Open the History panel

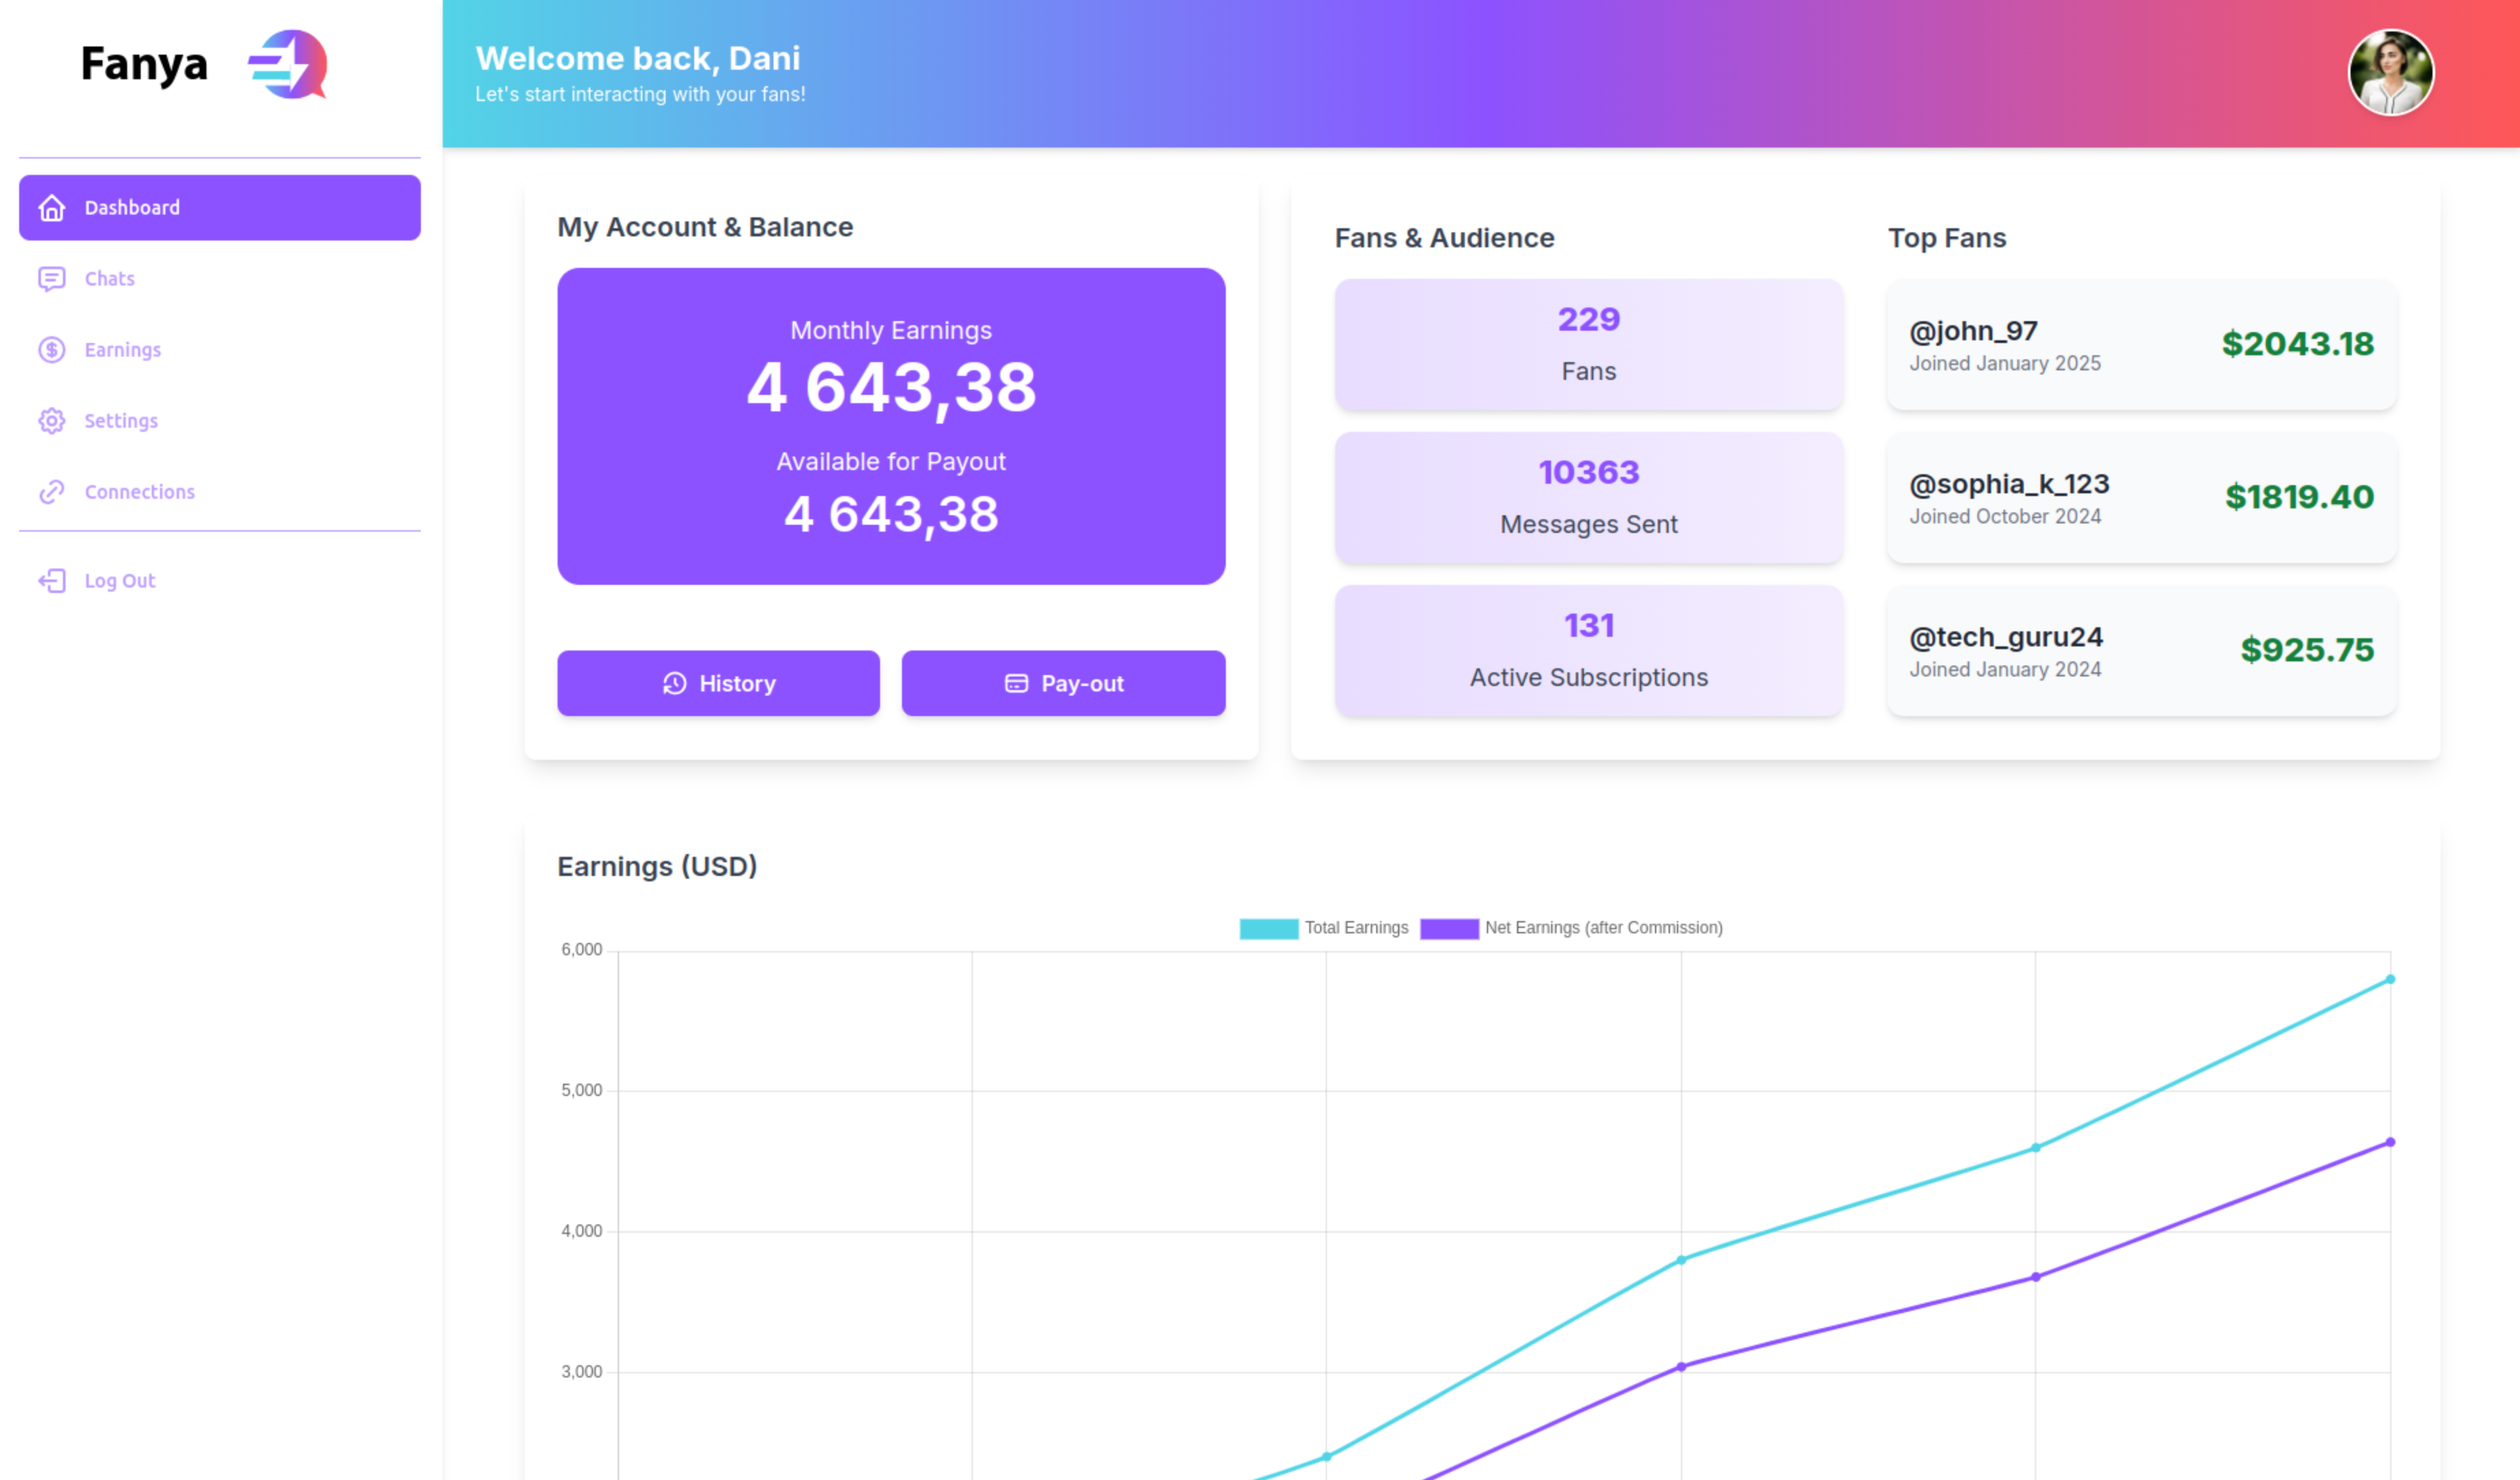[718, 683]
